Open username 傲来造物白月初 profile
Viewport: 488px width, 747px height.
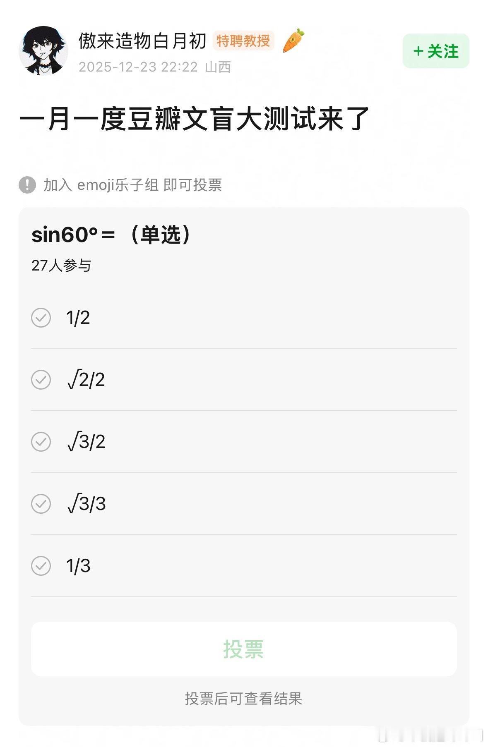pyautogui.click(x=142, y=41)
